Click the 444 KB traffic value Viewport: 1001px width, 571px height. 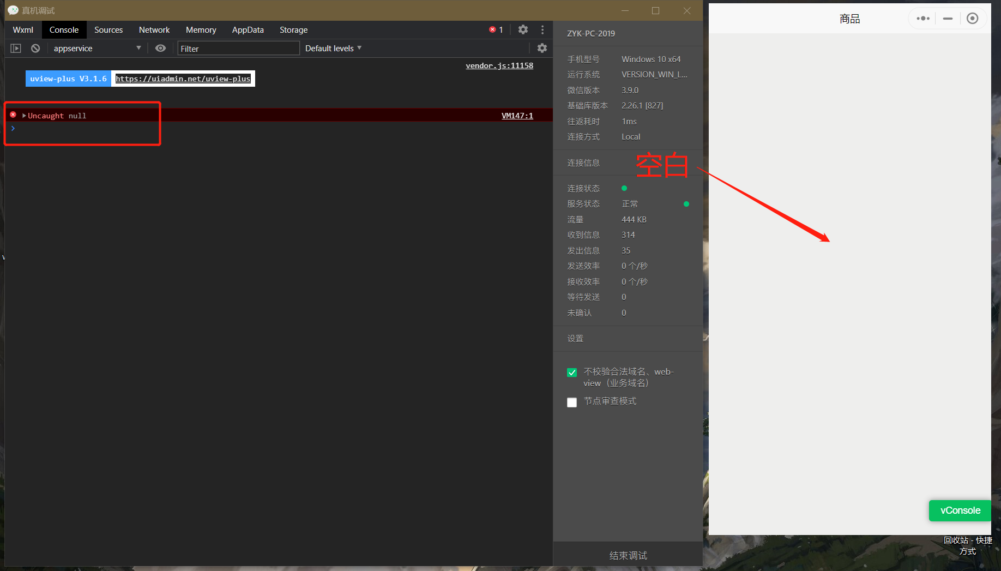(634, 219)
